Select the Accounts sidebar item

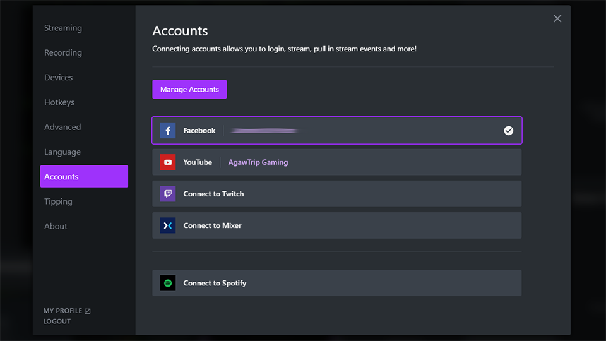[x=84, y=176]
